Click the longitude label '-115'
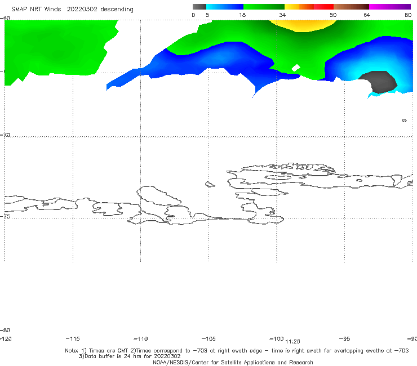 point(73,339)
